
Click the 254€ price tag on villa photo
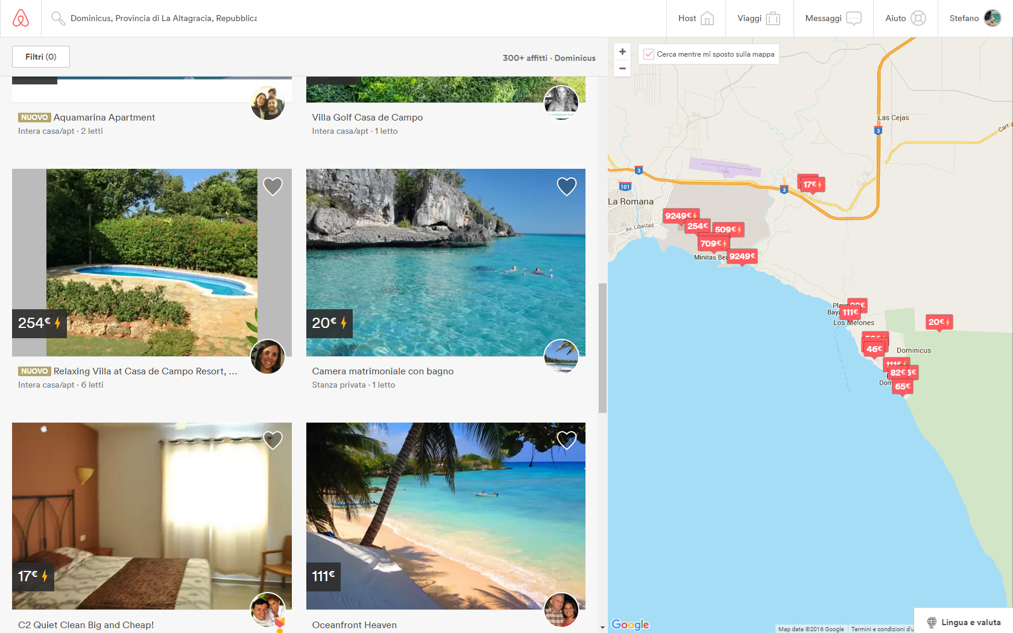click(39, 323)
